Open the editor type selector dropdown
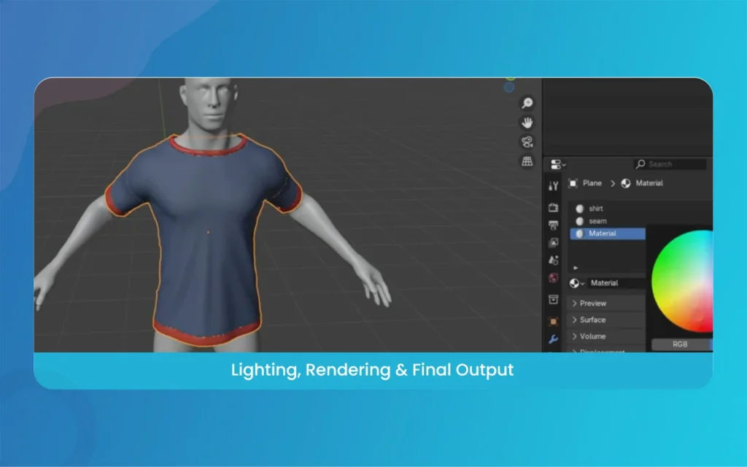This screenshot has width=747, height=467. [556, 163]
